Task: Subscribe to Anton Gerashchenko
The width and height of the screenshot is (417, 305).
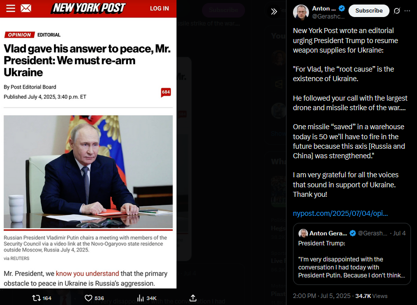Action: pyautogui.click(x=369, y=11)
